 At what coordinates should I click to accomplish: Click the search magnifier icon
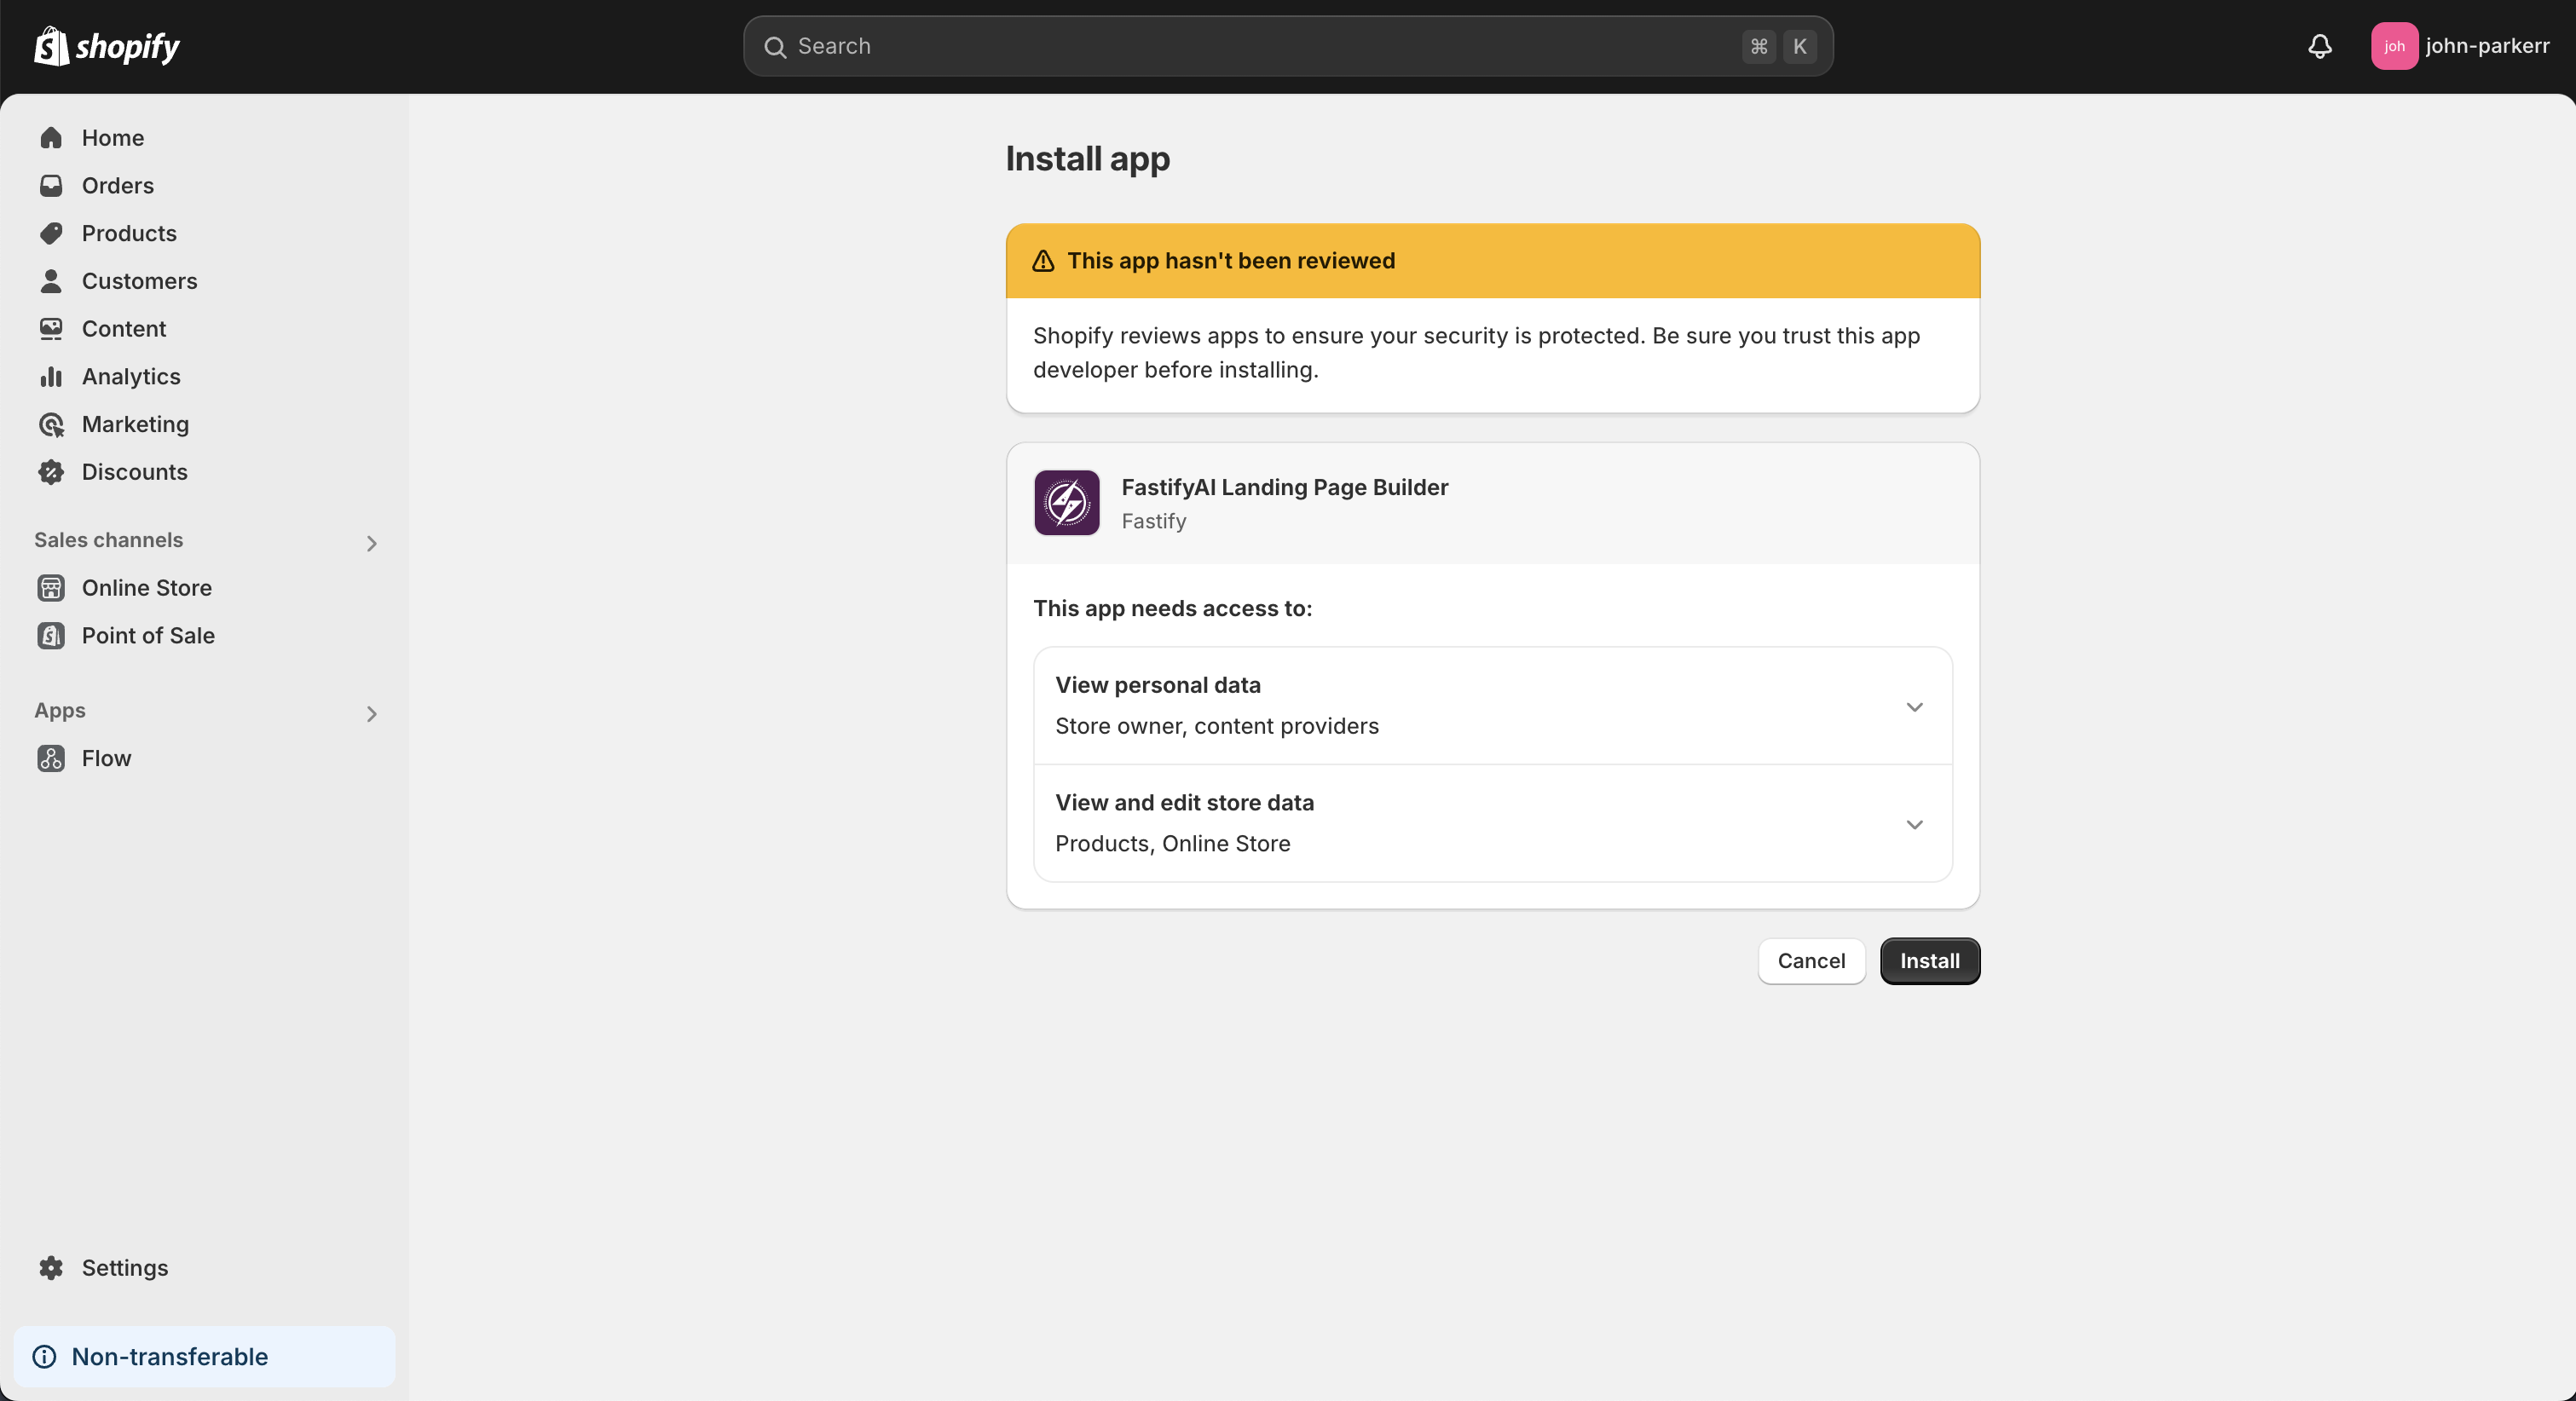775,47
